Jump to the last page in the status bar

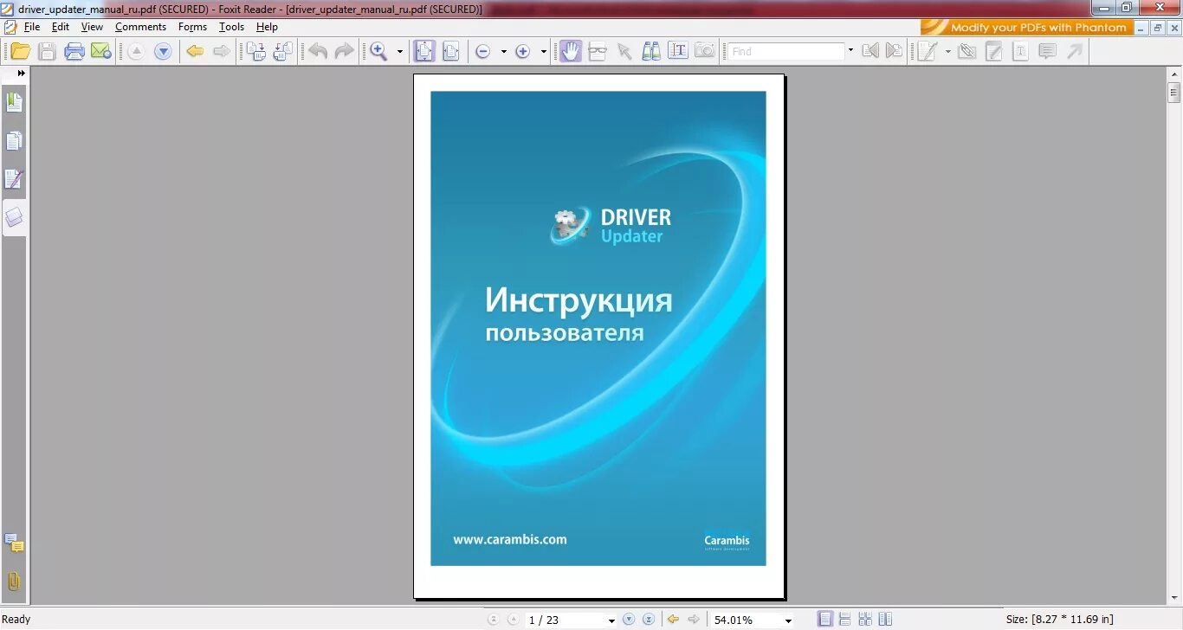649,620
